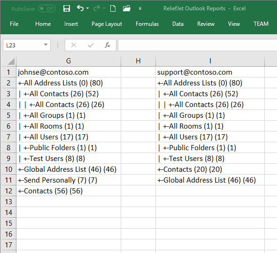Open file using the folder icon
277x253 pixels.
[127, 8]
